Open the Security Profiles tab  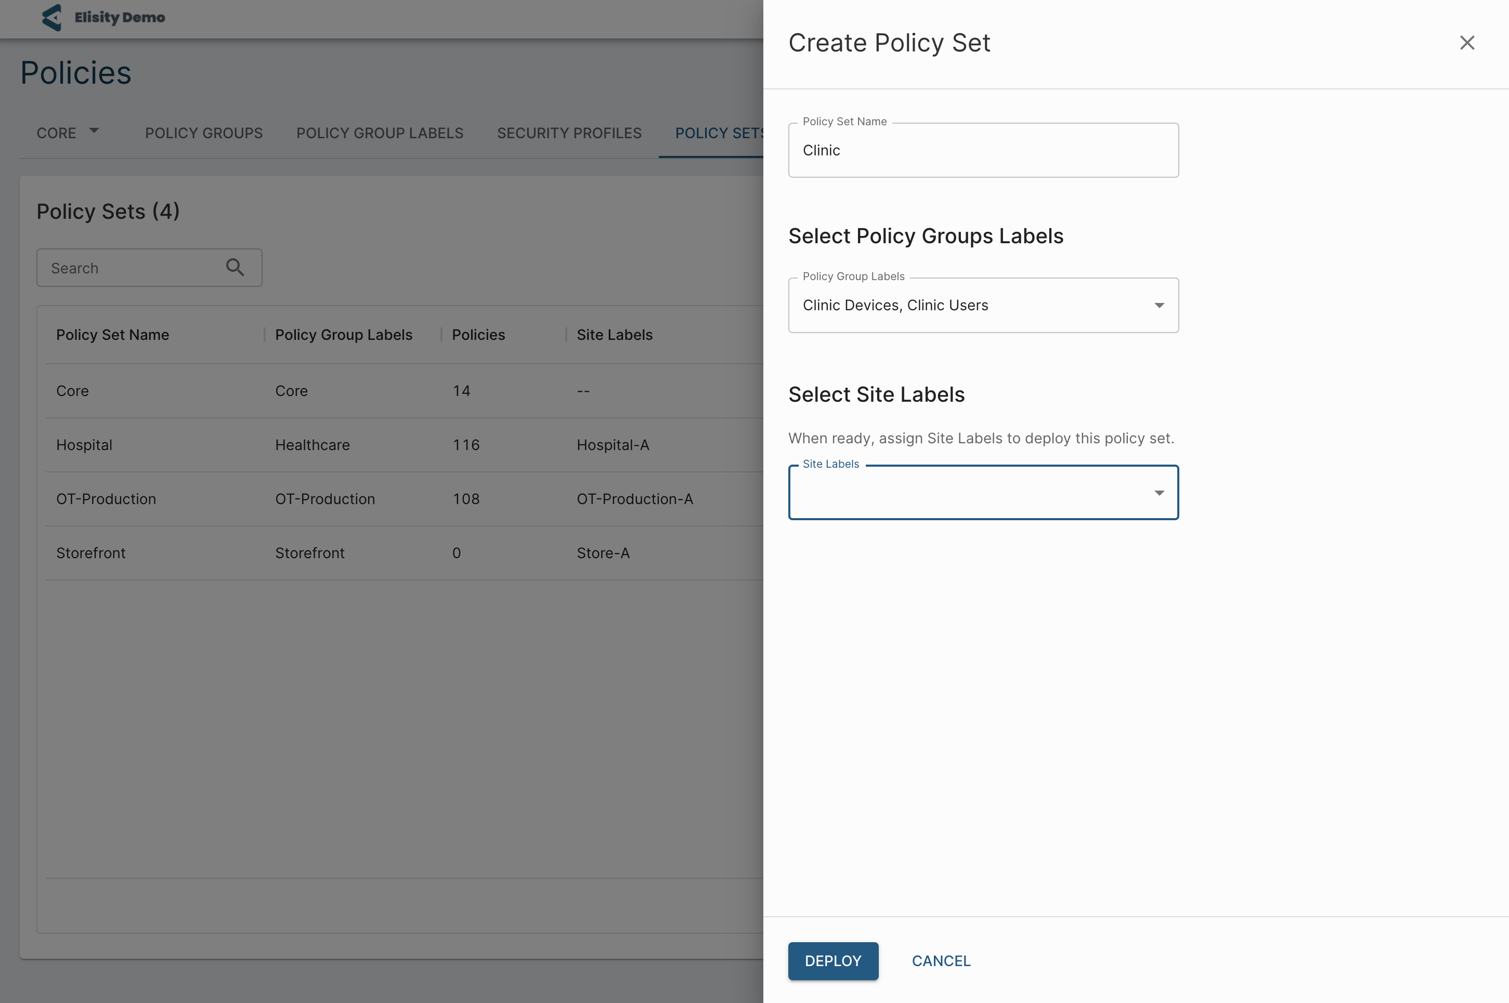pyautogui.click(x=569, y=133)
